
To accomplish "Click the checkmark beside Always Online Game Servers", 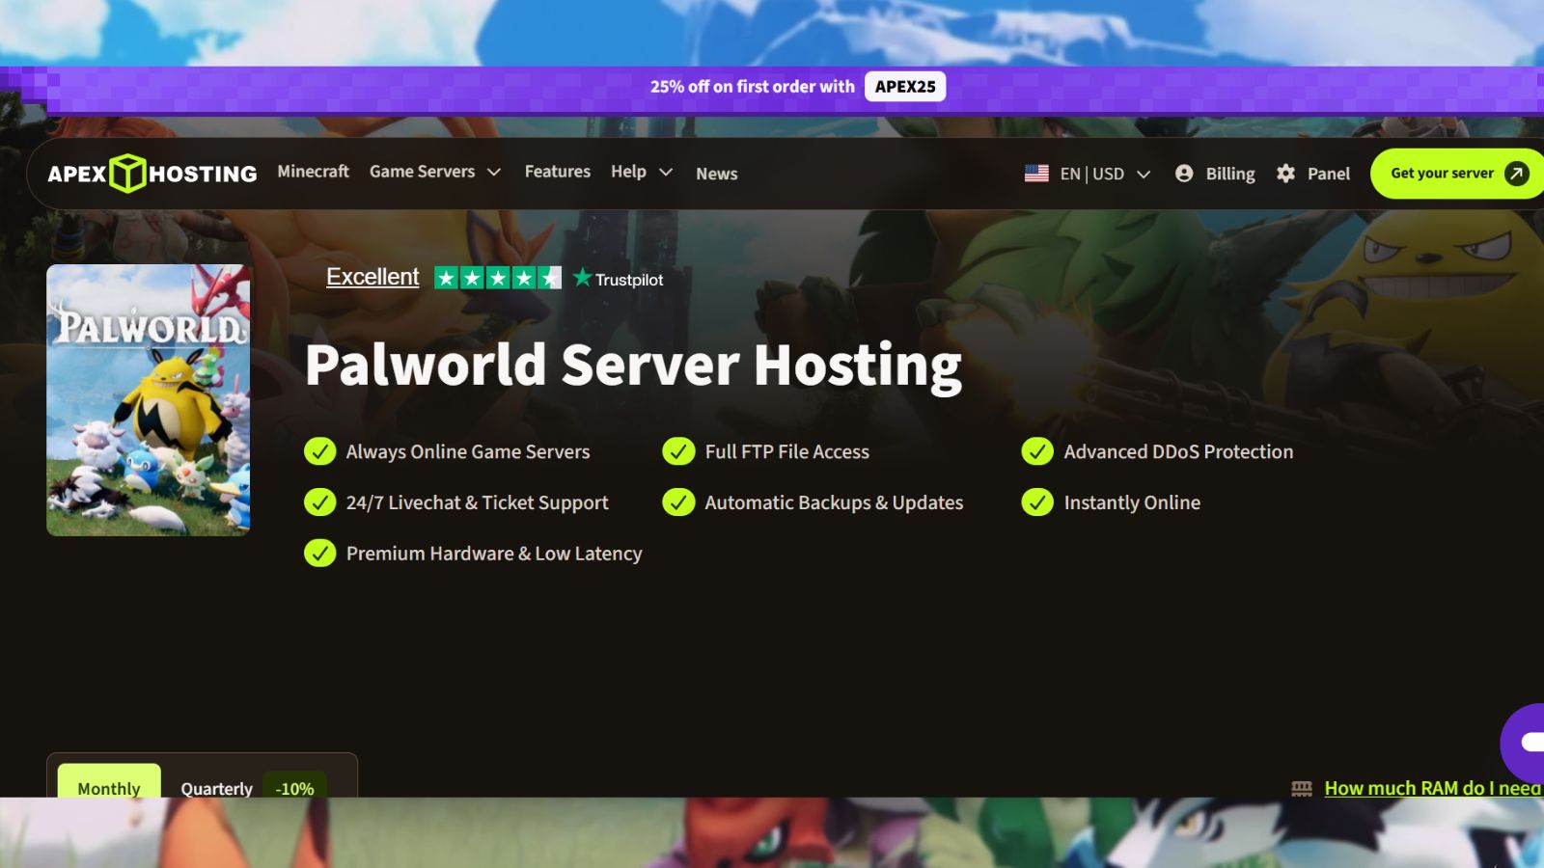I will click(319, 450).
